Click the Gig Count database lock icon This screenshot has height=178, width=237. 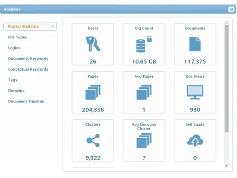coord(144,44)
